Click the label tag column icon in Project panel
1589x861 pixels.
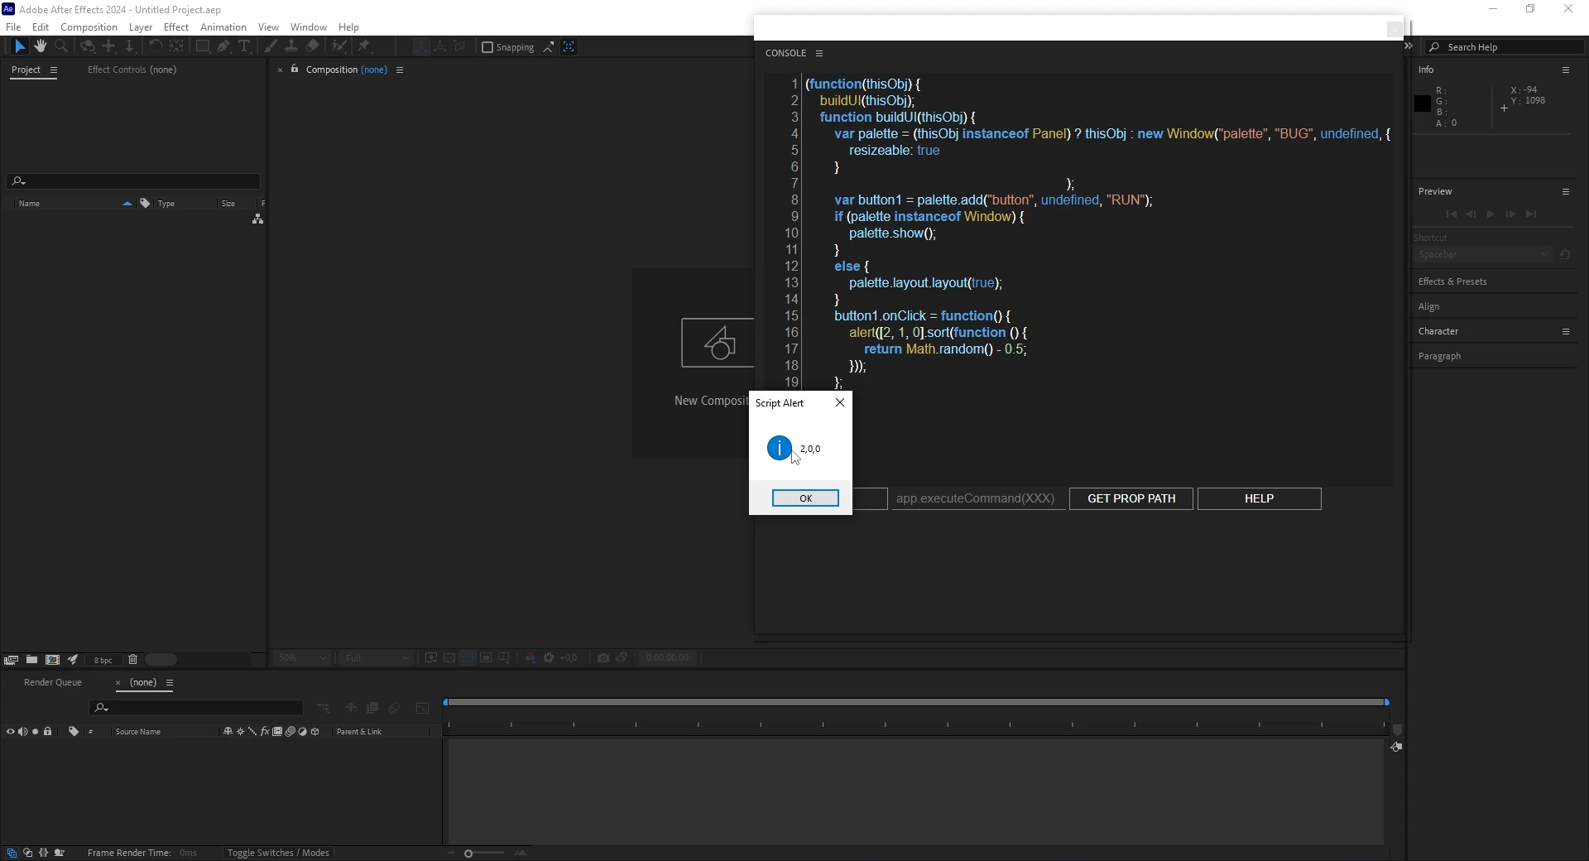click(146, 204)
